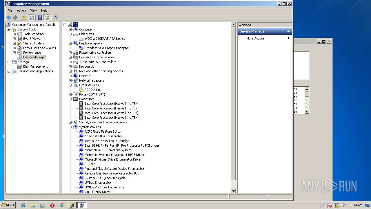Open Google Chrome from the taskbar

coord(62,205)
